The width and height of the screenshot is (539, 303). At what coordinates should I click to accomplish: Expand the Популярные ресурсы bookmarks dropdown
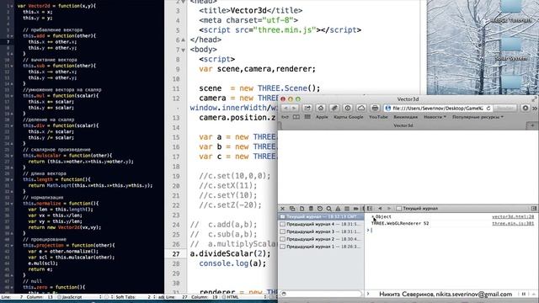click(x=478, y=117)
